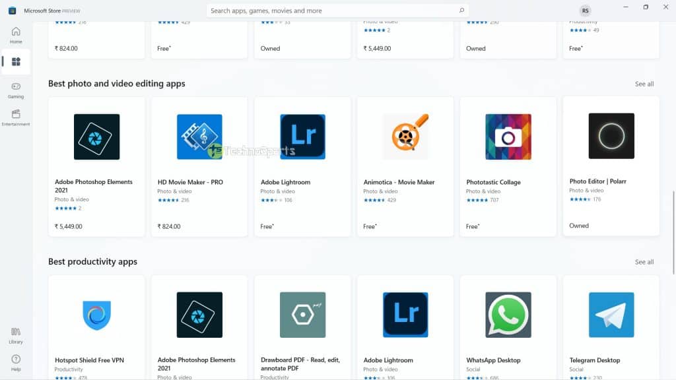Open Drawboard PDF app icon
The height and width of the screenshot is (380, 676).
pos(302,315)
